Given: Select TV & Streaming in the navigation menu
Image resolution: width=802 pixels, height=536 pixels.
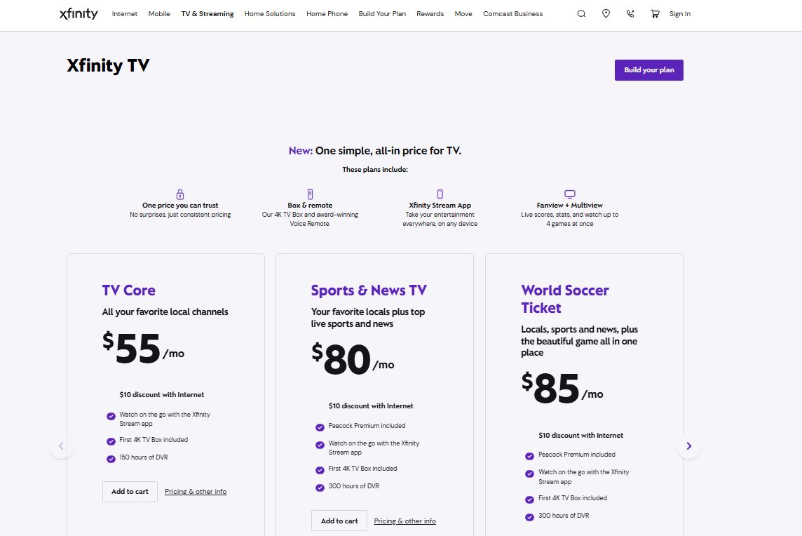Looking at the screenshot, I should pos(208,13).
